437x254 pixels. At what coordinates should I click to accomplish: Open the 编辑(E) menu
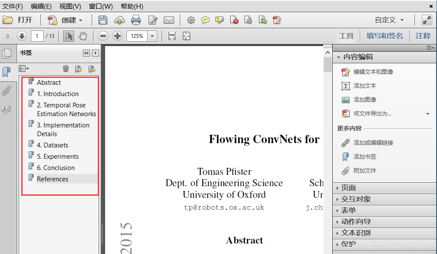point(41,6)
